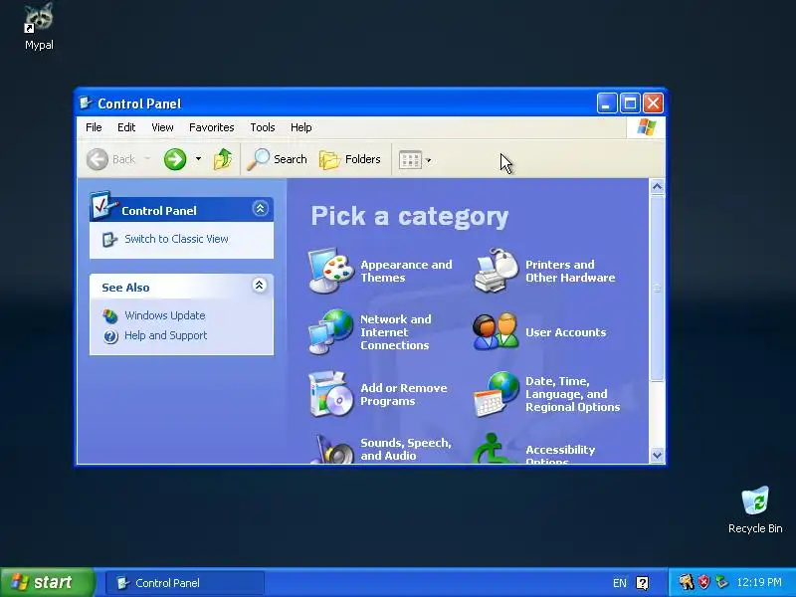Image resolution: width=796 pixels, height=597 pixels.
Task: Open the Tools menu
Action: [x=263, y=127]
